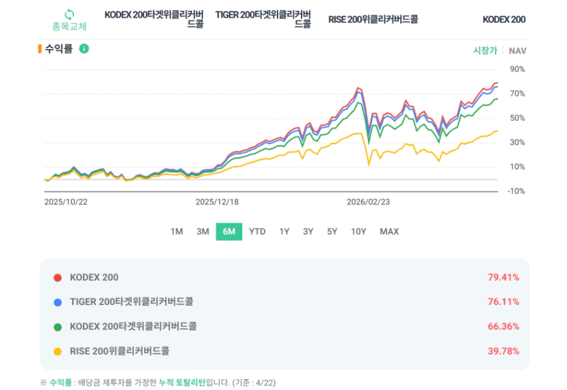Select the 5Y period tab

pos(332,232)
